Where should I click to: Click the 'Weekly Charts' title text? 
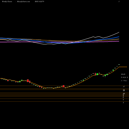pyautogui.click(x=7, y=2)
